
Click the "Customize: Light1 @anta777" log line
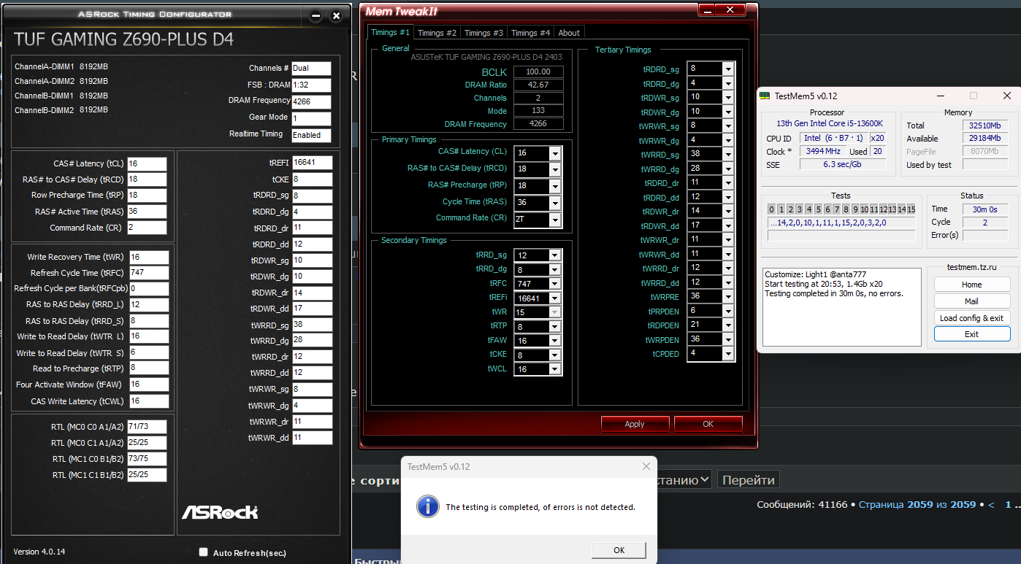pyautogui.click(x=815, y=274)
